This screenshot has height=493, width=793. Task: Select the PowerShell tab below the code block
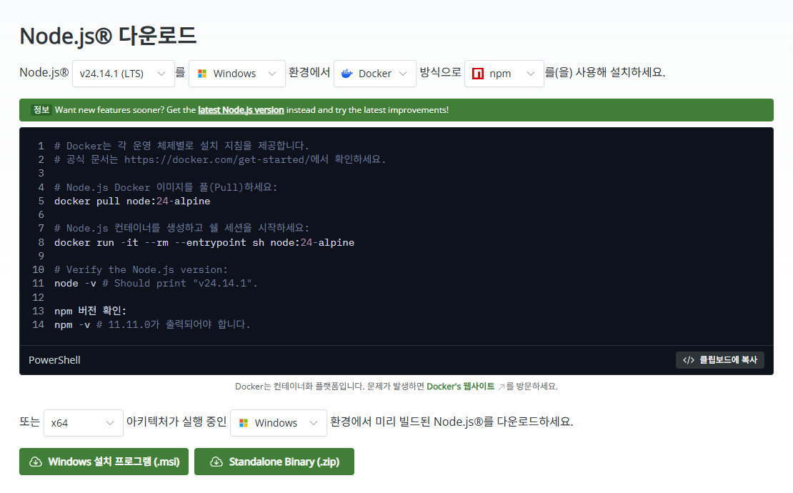pyautogui.click(x=54, y=359)
